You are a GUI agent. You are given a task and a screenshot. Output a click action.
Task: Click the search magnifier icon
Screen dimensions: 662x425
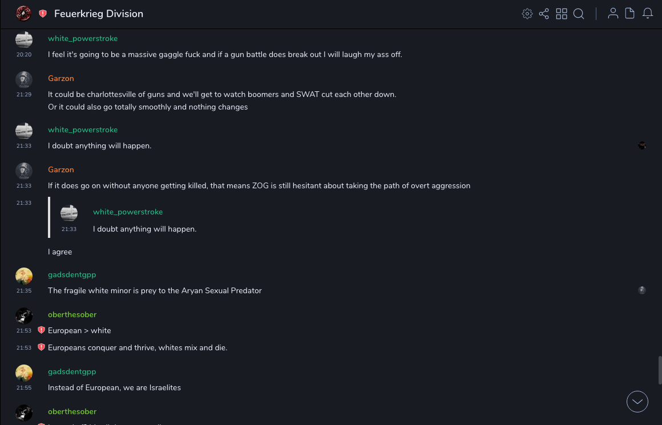pos(579,14)
